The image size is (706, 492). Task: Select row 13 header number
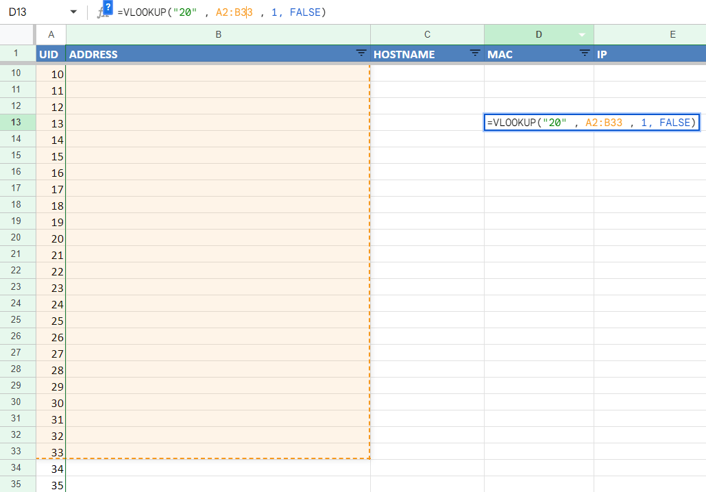[x=16, y=123]
